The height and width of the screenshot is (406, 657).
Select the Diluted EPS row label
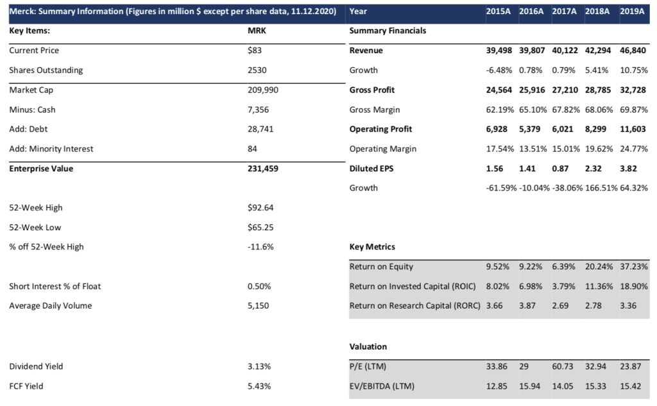tap(368, 169)
